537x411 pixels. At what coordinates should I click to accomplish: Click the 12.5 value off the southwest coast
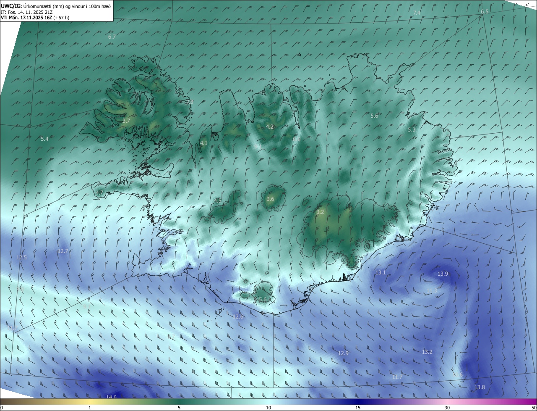[x=21, y=257]
